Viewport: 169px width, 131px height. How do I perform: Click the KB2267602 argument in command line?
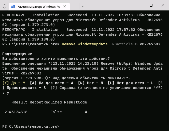tap(150, 44)
